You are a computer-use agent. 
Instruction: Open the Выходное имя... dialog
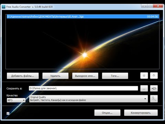pos(85,76)
